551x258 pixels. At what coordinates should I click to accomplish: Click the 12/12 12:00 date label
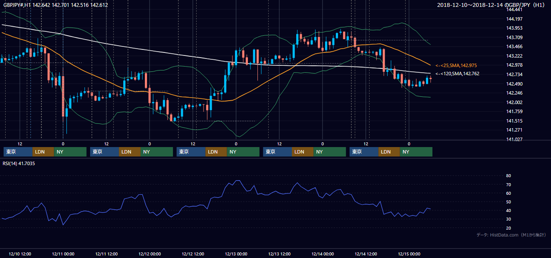(193, 254)
